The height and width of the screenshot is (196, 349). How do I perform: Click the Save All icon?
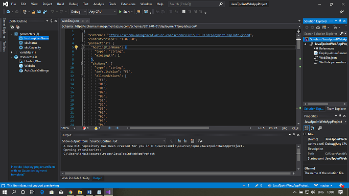click(44, 12)
